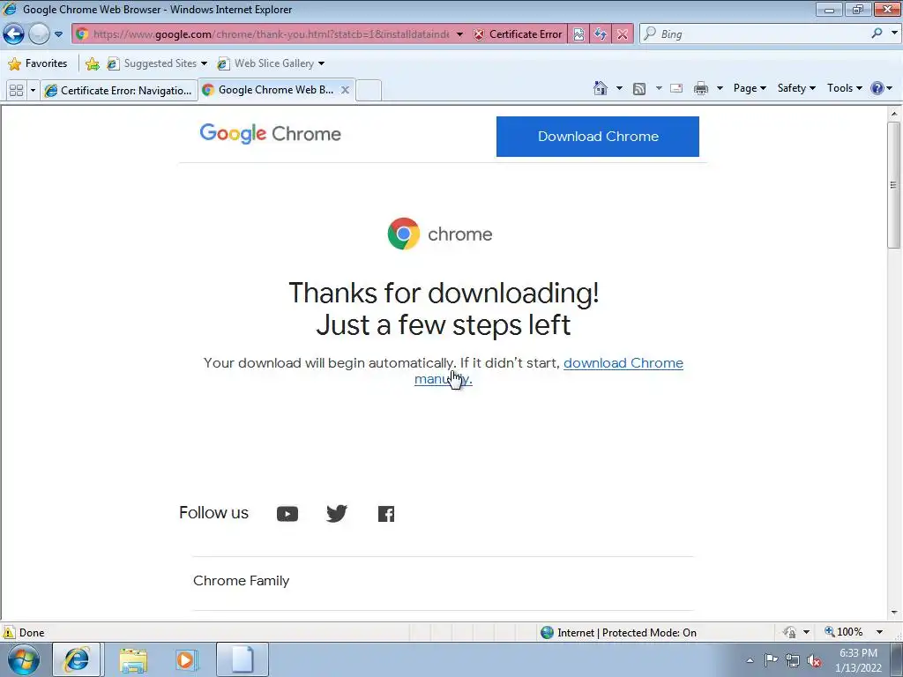Click Internet Explorer taskbar icon
Viewport: 903px width, 677px height.
point(77,659)
